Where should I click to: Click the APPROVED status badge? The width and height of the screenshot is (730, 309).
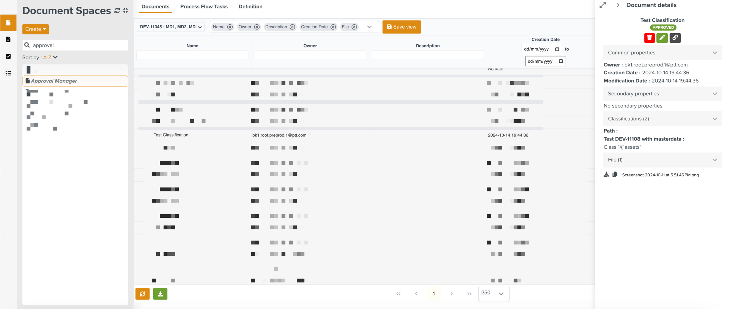point(663,27)
